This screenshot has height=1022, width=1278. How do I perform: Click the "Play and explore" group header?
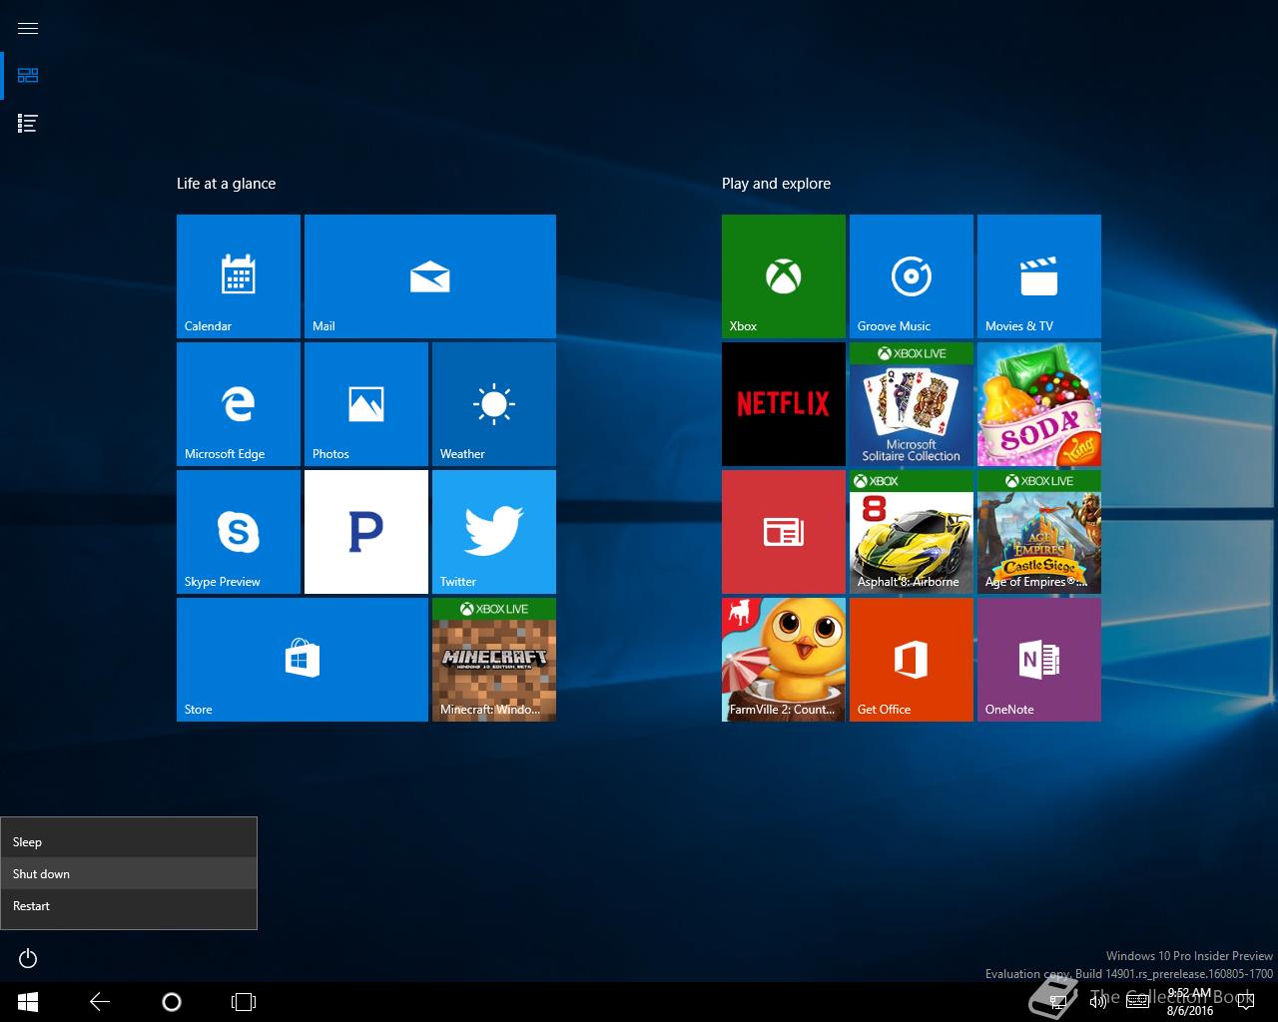tap(776, 184)
